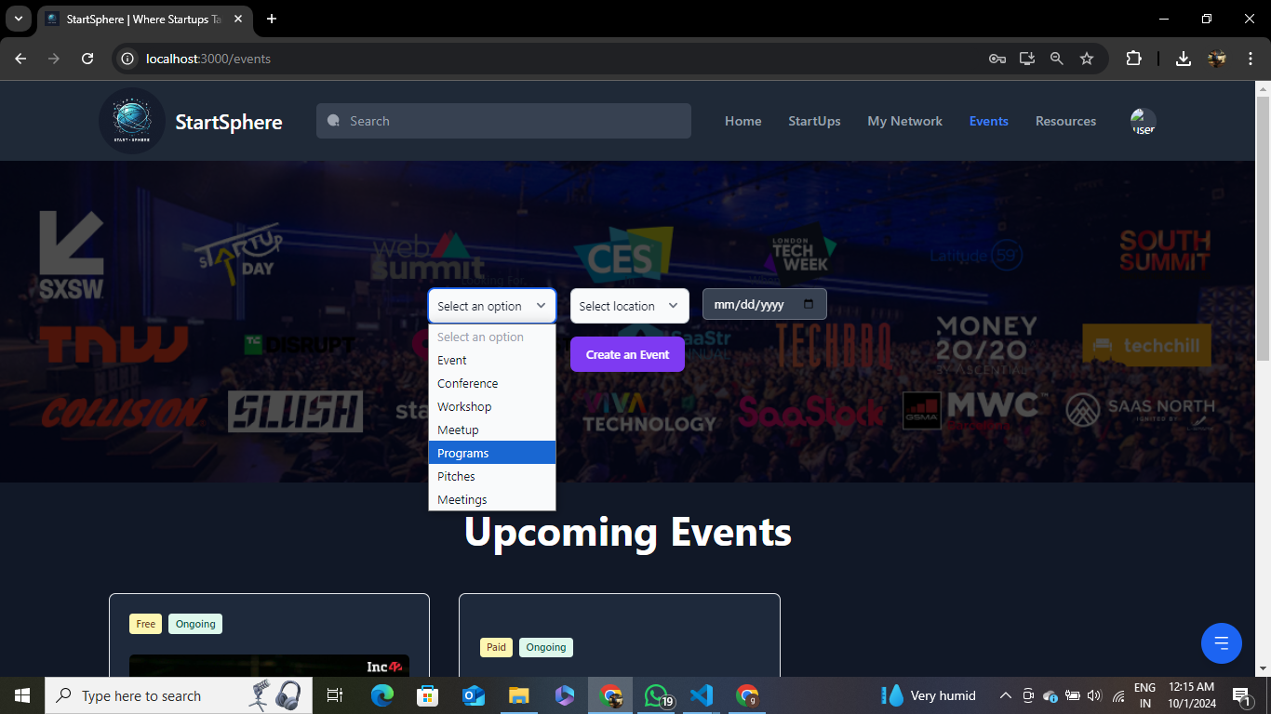Screen dimensions: 1271x714
Task: Click the Free badge on first card
Action: 145,624
